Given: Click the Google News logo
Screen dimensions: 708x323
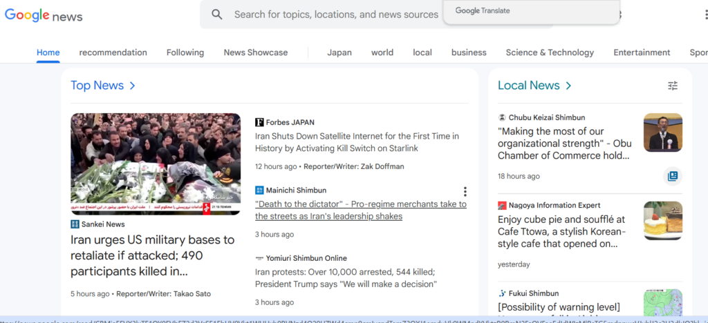Looking at the screenshot, I should click(x=44, y=15).
